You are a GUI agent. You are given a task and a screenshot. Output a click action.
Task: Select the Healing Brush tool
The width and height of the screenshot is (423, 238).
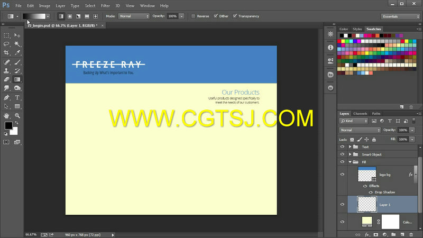coord(6,62)
